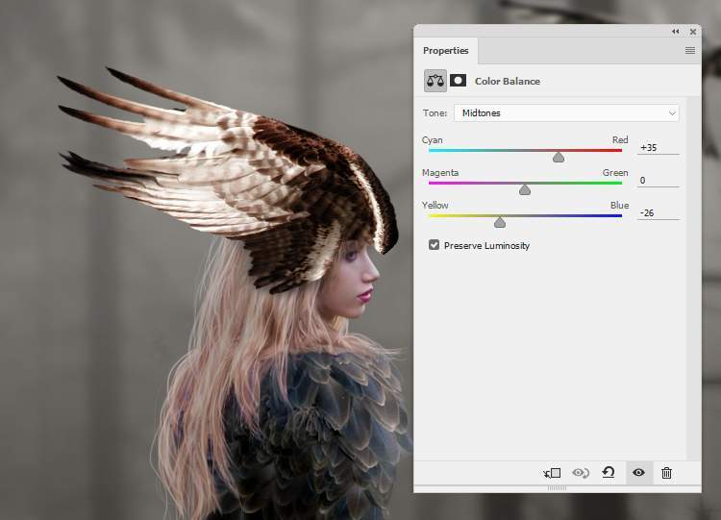Toggle the Preserve Luminosity checkbox
721x520 pixels.
coord(435,245)
